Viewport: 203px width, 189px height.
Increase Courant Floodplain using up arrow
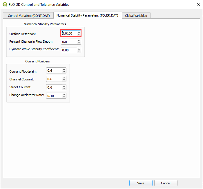[x=64, y=69]
